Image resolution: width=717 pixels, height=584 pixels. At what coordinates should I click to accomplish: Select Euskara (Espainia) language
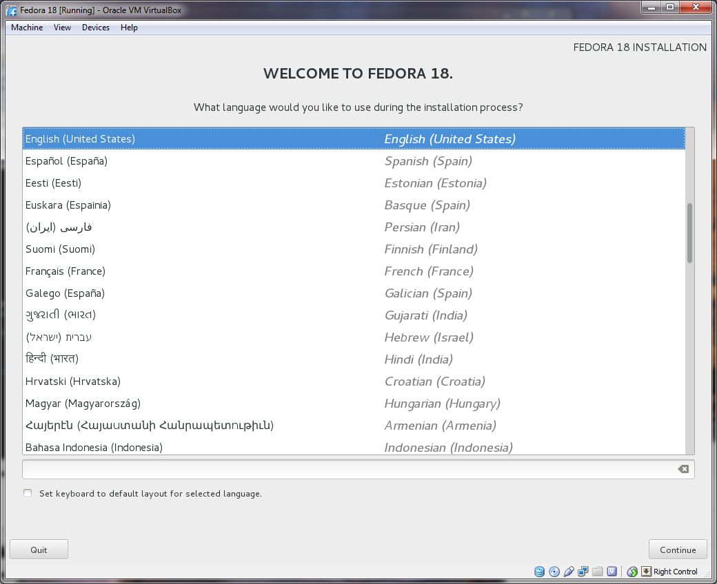tap(354, 205)
